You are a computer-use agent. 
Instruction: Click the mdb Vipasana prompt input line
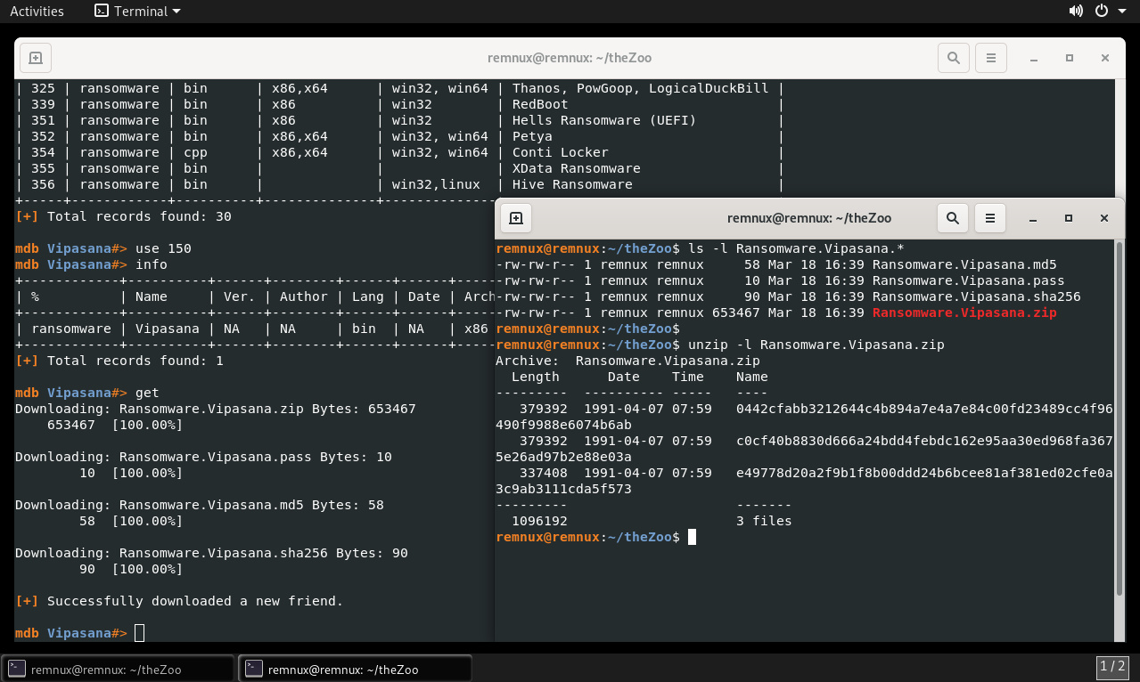(139, 633)
